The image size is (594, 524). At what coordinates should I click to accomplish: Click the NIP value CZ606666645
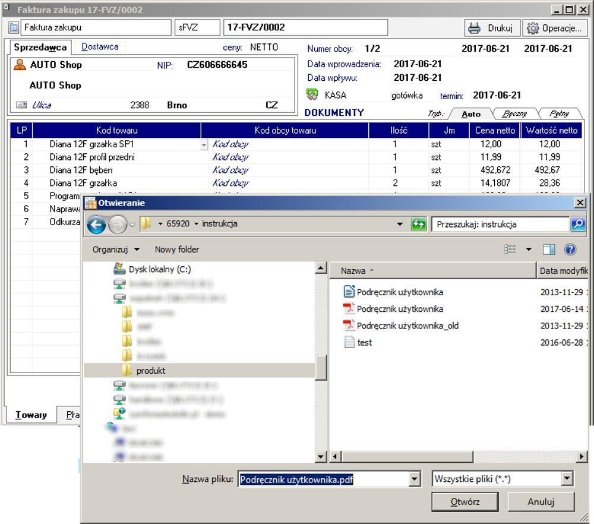point(217,65)
